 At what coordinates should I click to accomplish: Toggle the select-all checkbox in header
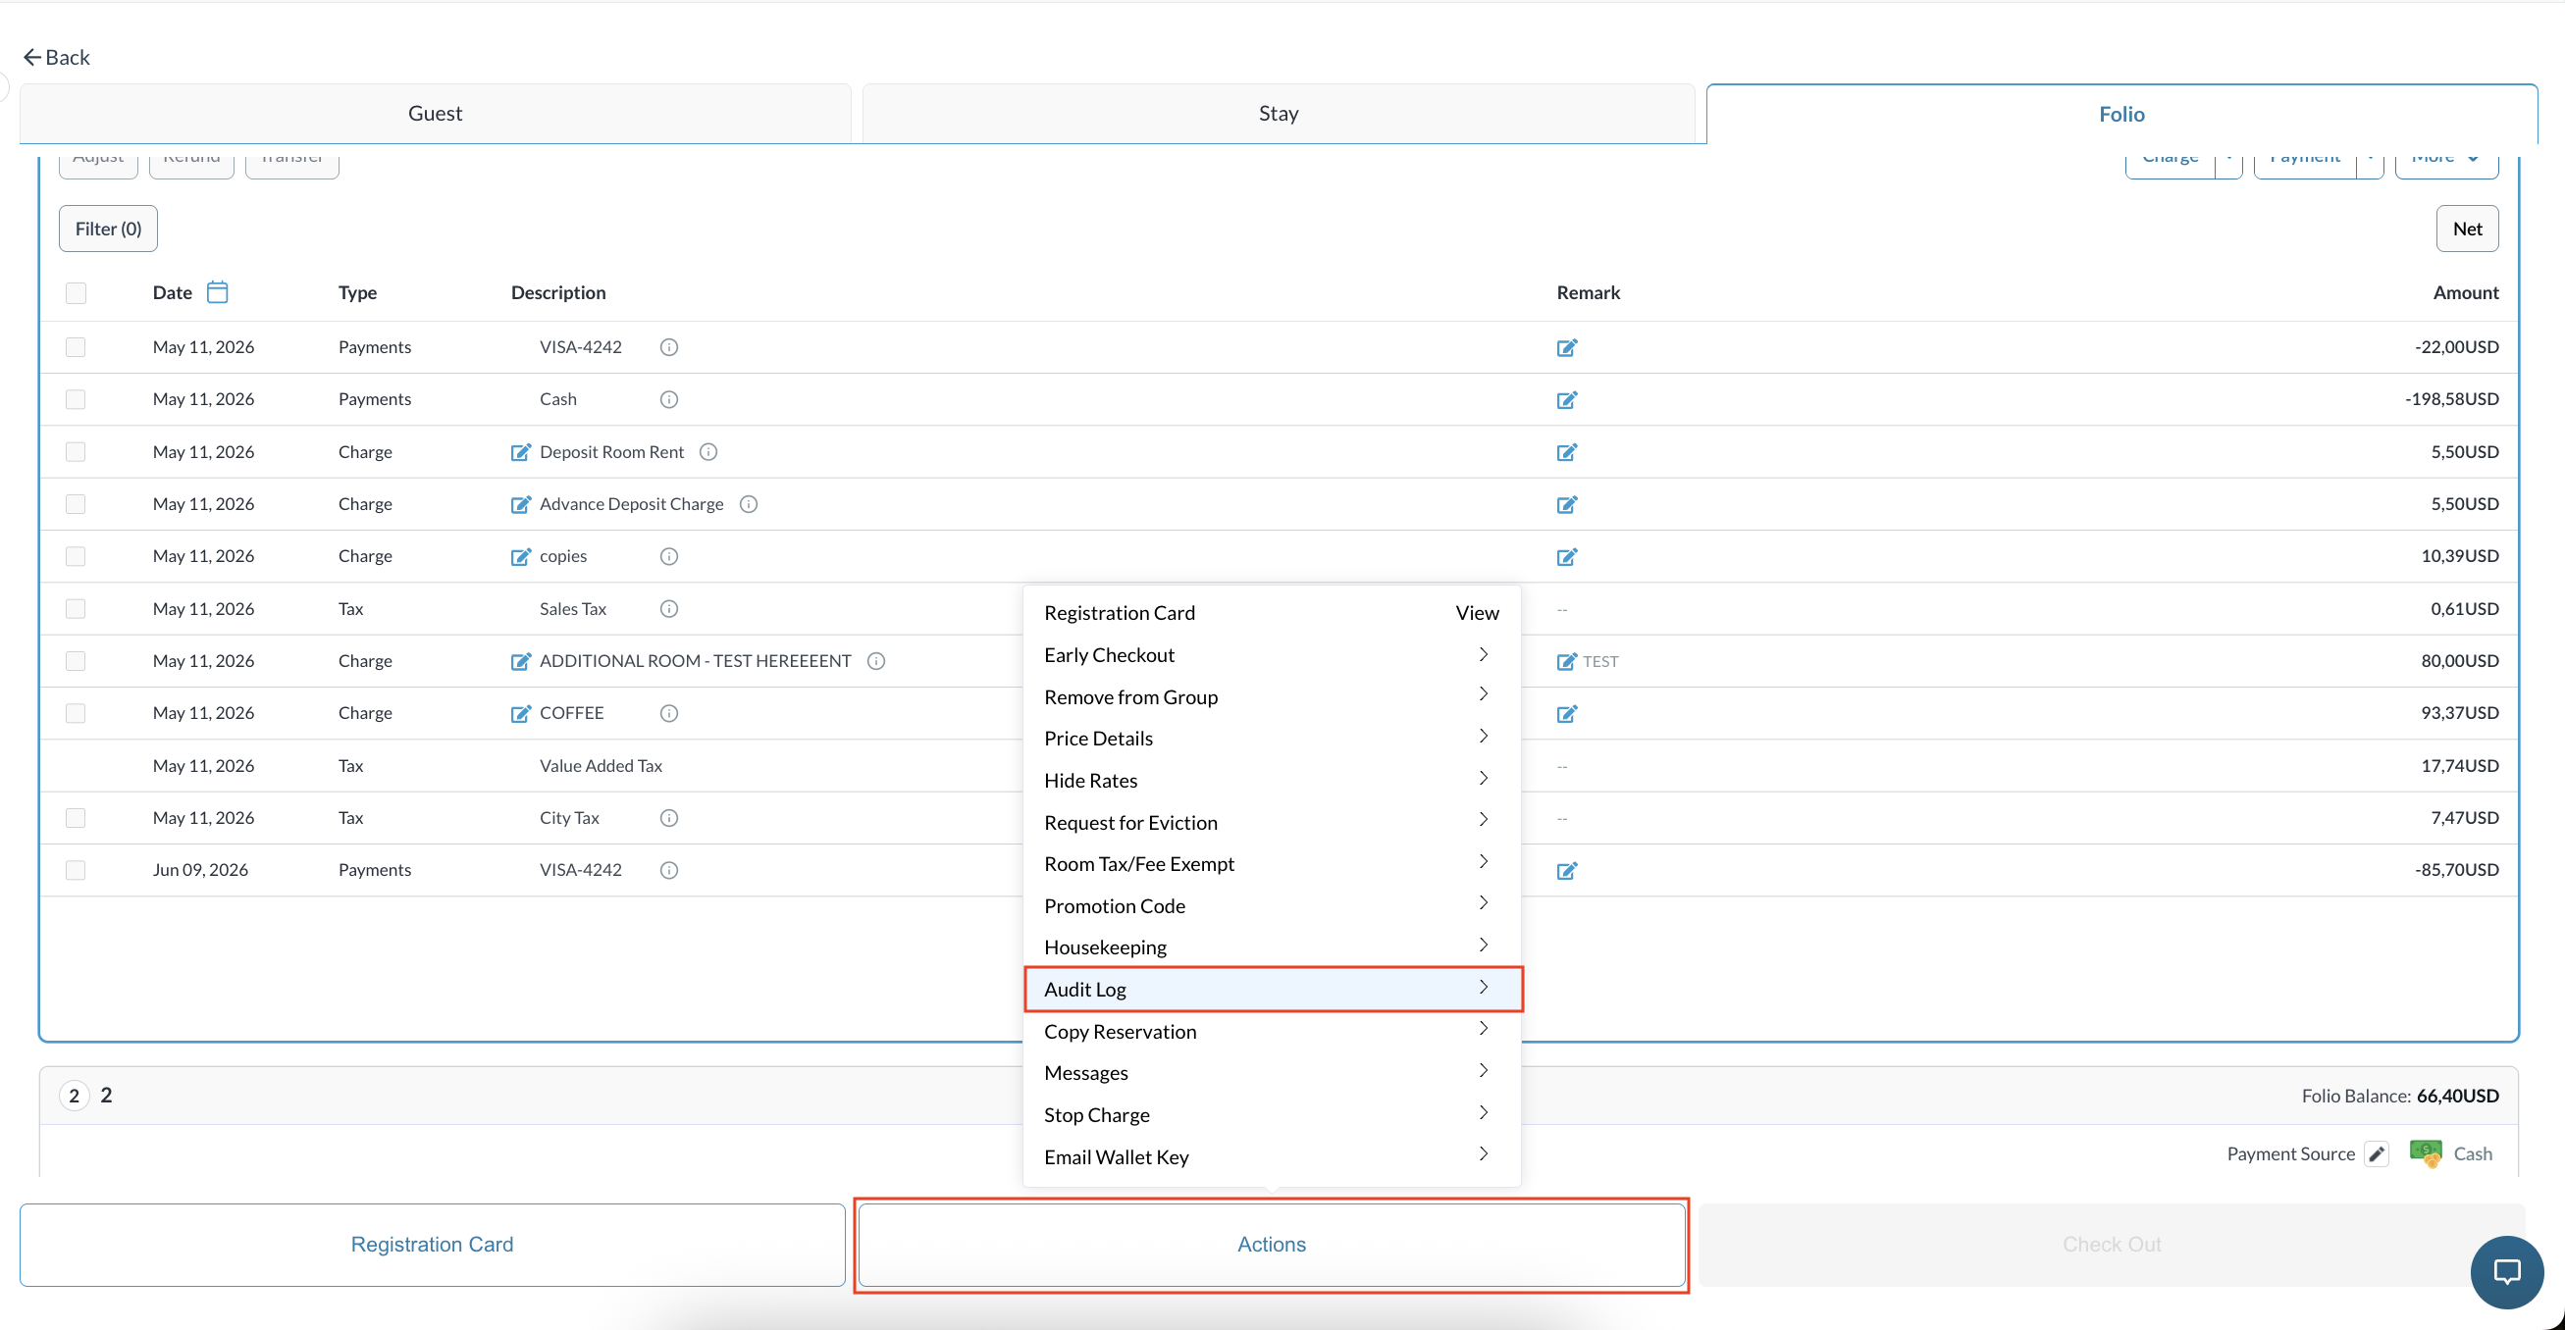(x=76, y=292)
